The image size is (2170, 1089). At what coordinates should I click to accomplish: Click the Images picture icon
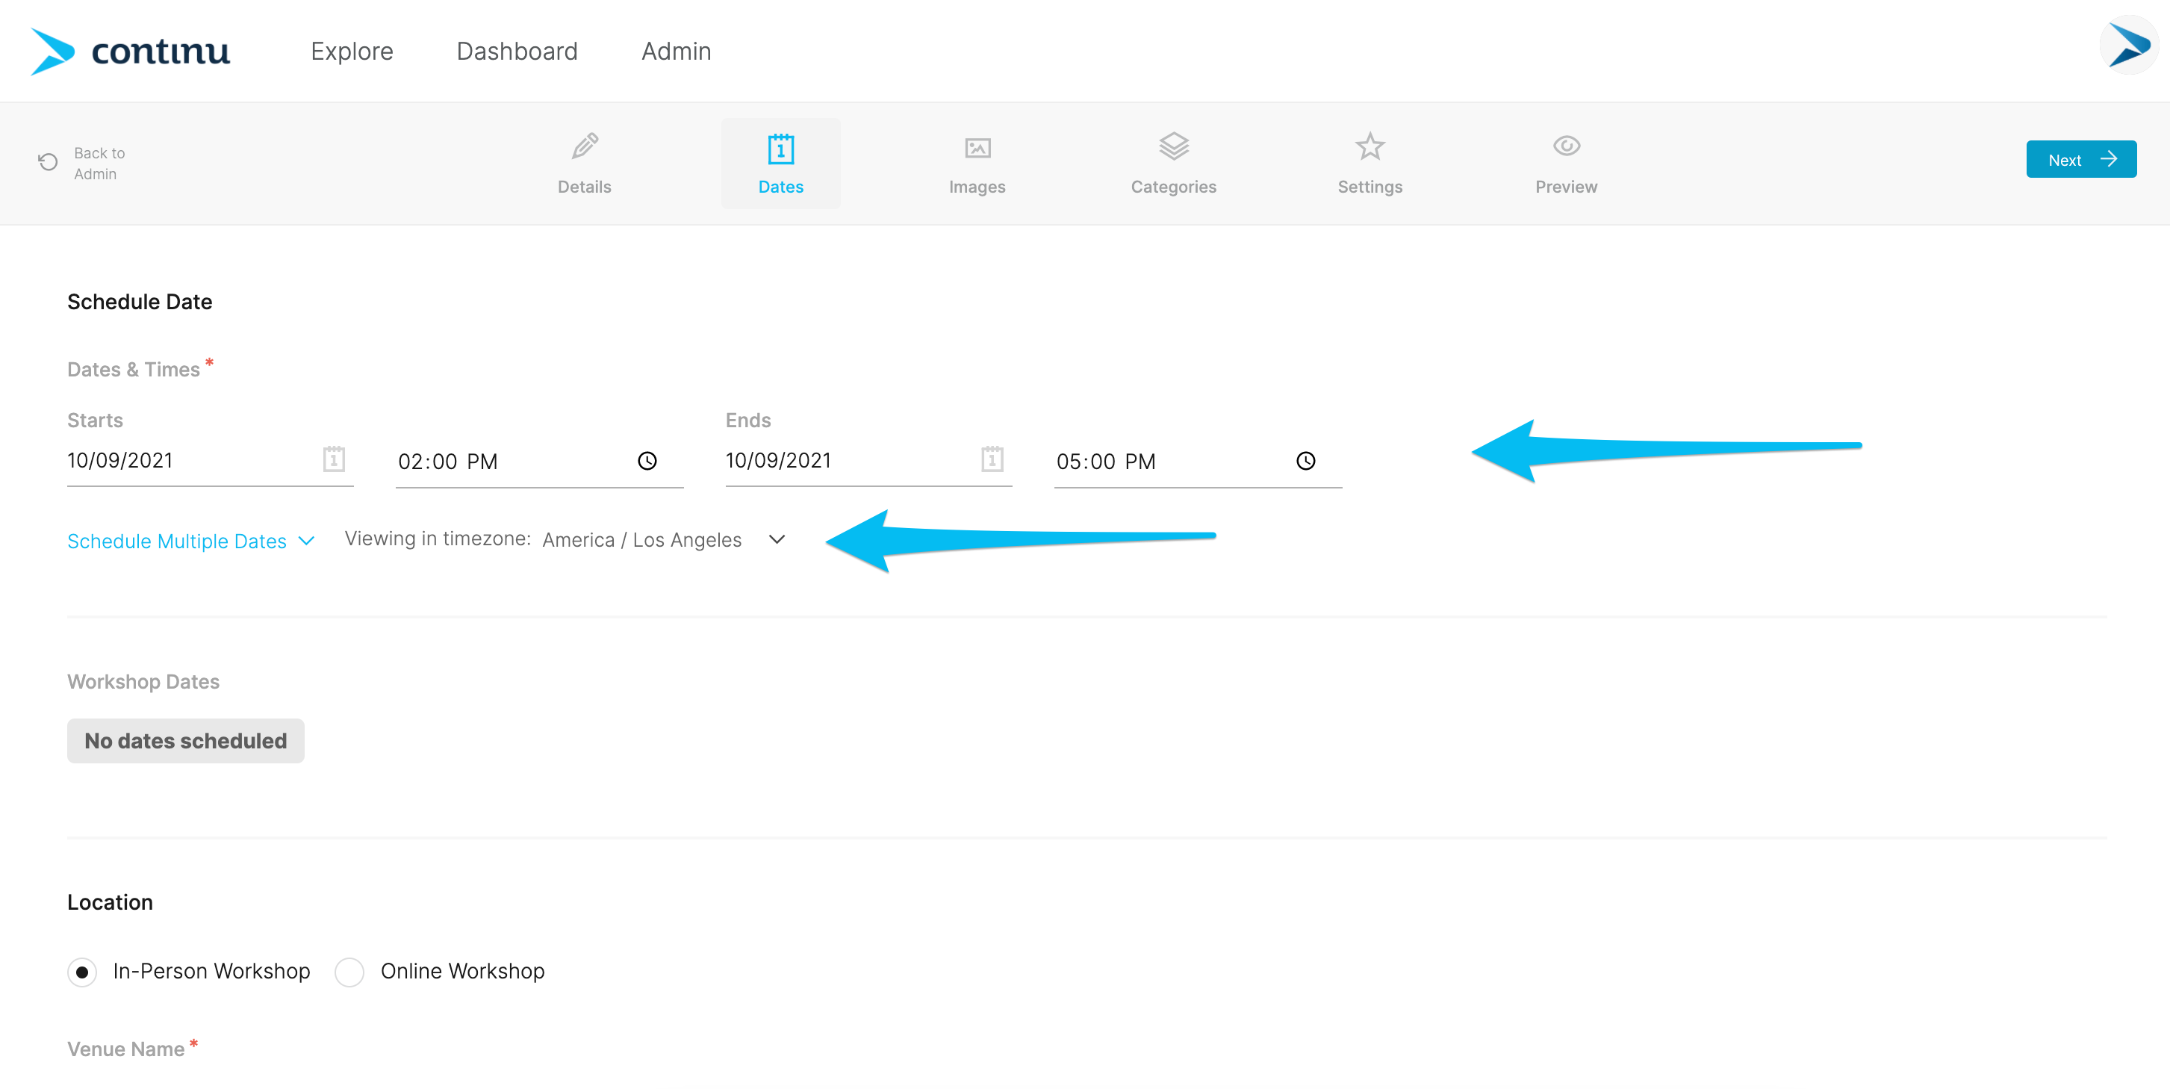pyautogui.click(x=977, y=149)
